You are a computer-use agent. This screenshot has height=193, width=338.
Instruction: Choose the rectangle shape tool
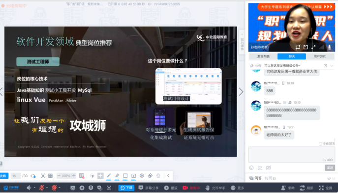125,176
